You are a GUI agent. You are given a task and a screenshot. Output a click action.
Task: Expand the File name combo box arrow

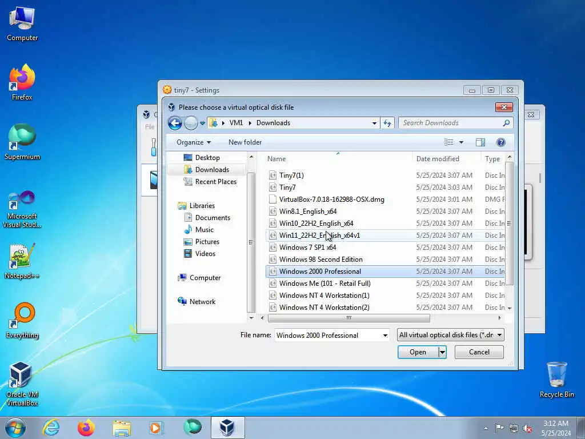coord(385,335)
